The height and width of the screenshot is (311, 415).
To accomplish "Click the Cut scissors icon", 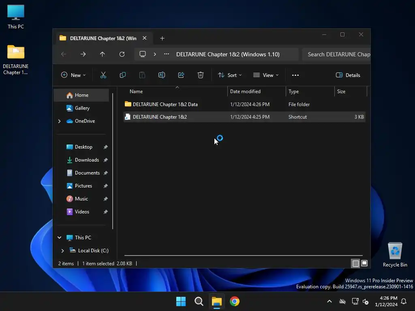I will (103, 75).
